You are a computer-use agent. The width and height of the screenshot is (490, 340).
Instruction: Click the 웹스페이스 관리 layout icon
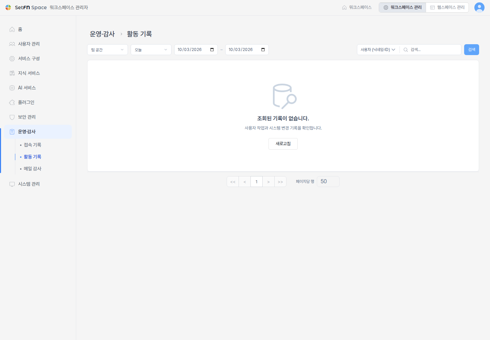[x=432, y=7]
